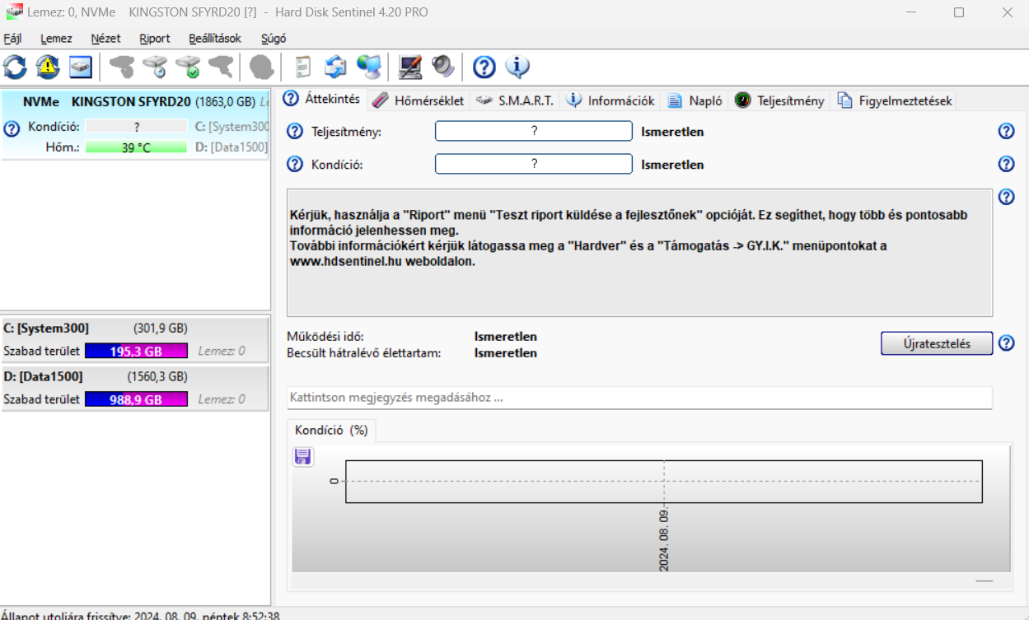Image resolution: width=1029 pixels, height=620 pixels.
Task: Click the laptop with pen configuration icon
Action: 410,67
